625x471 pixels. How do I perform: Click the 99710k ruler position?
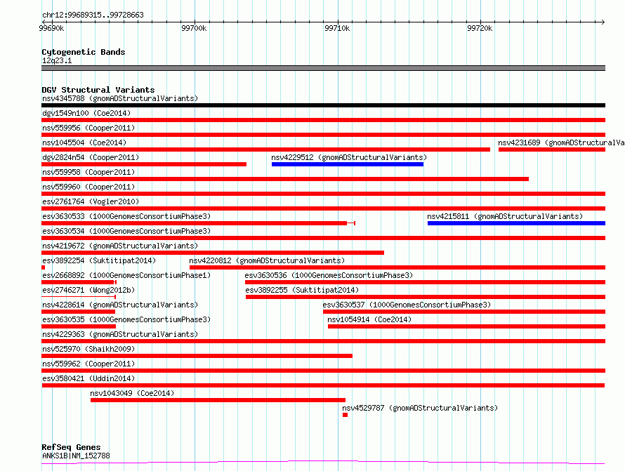point(337,28)
